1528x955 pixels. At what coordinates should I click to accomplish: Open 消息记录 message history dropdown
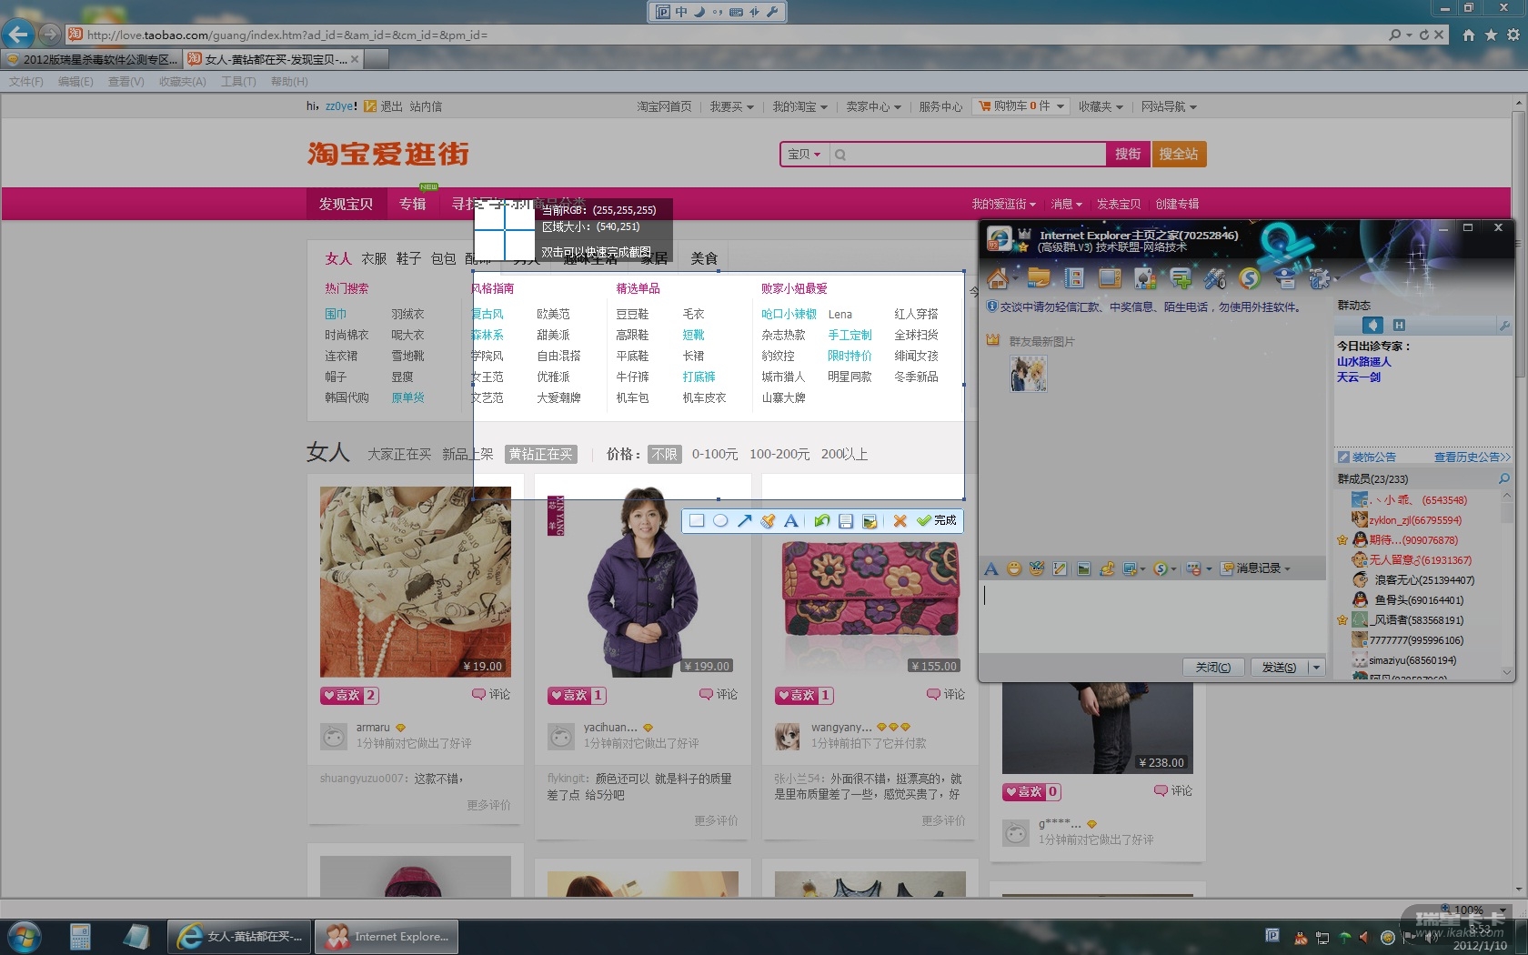coord(1256,568)
